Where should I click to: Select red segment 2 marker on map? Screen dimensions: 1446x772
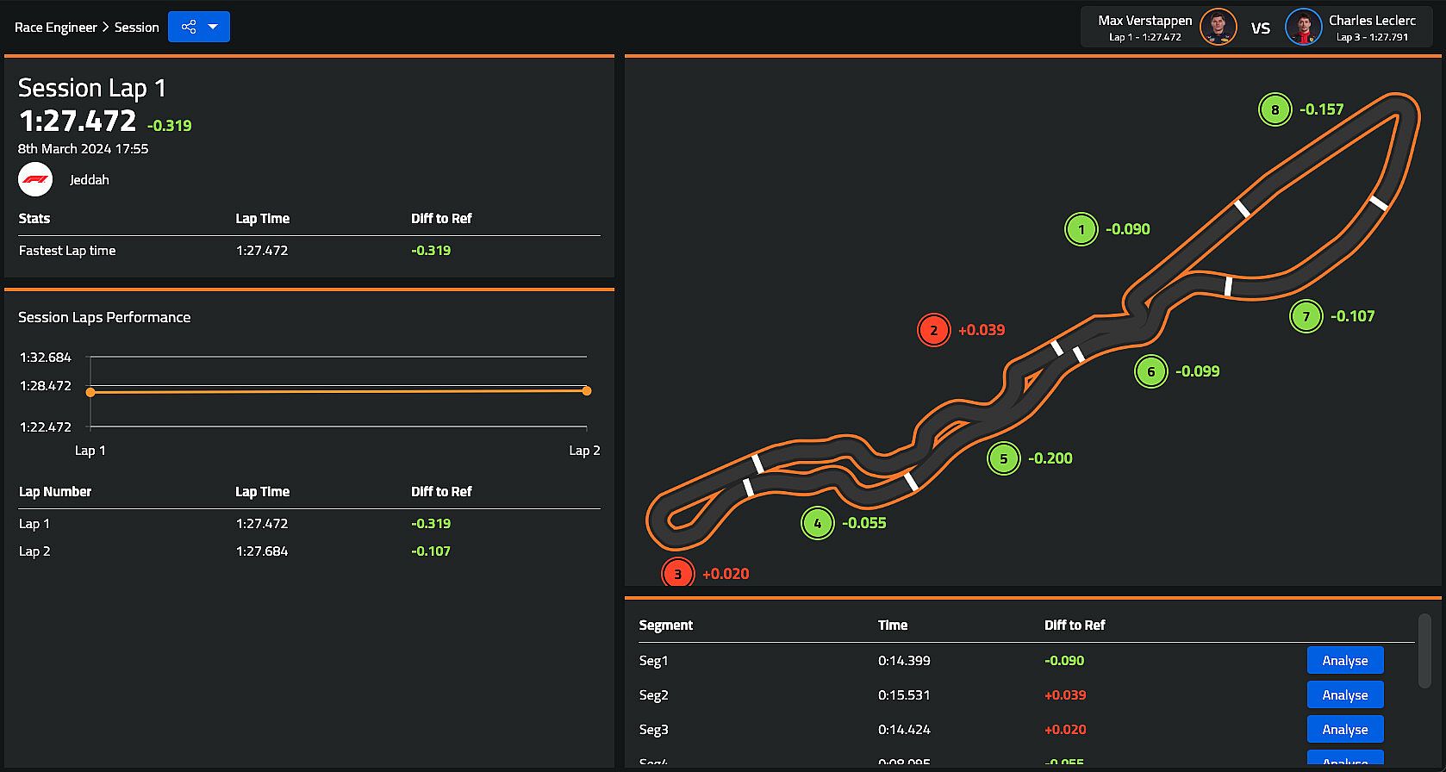[933, 330]
